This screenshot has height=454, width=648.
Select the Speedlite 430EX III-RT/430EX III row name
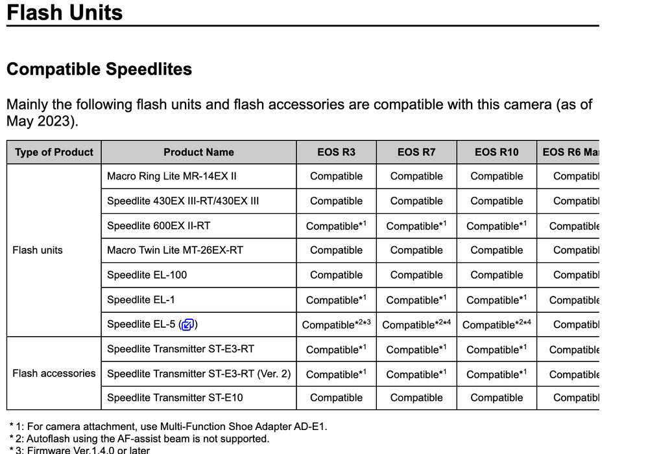click(x=183, y=201)
